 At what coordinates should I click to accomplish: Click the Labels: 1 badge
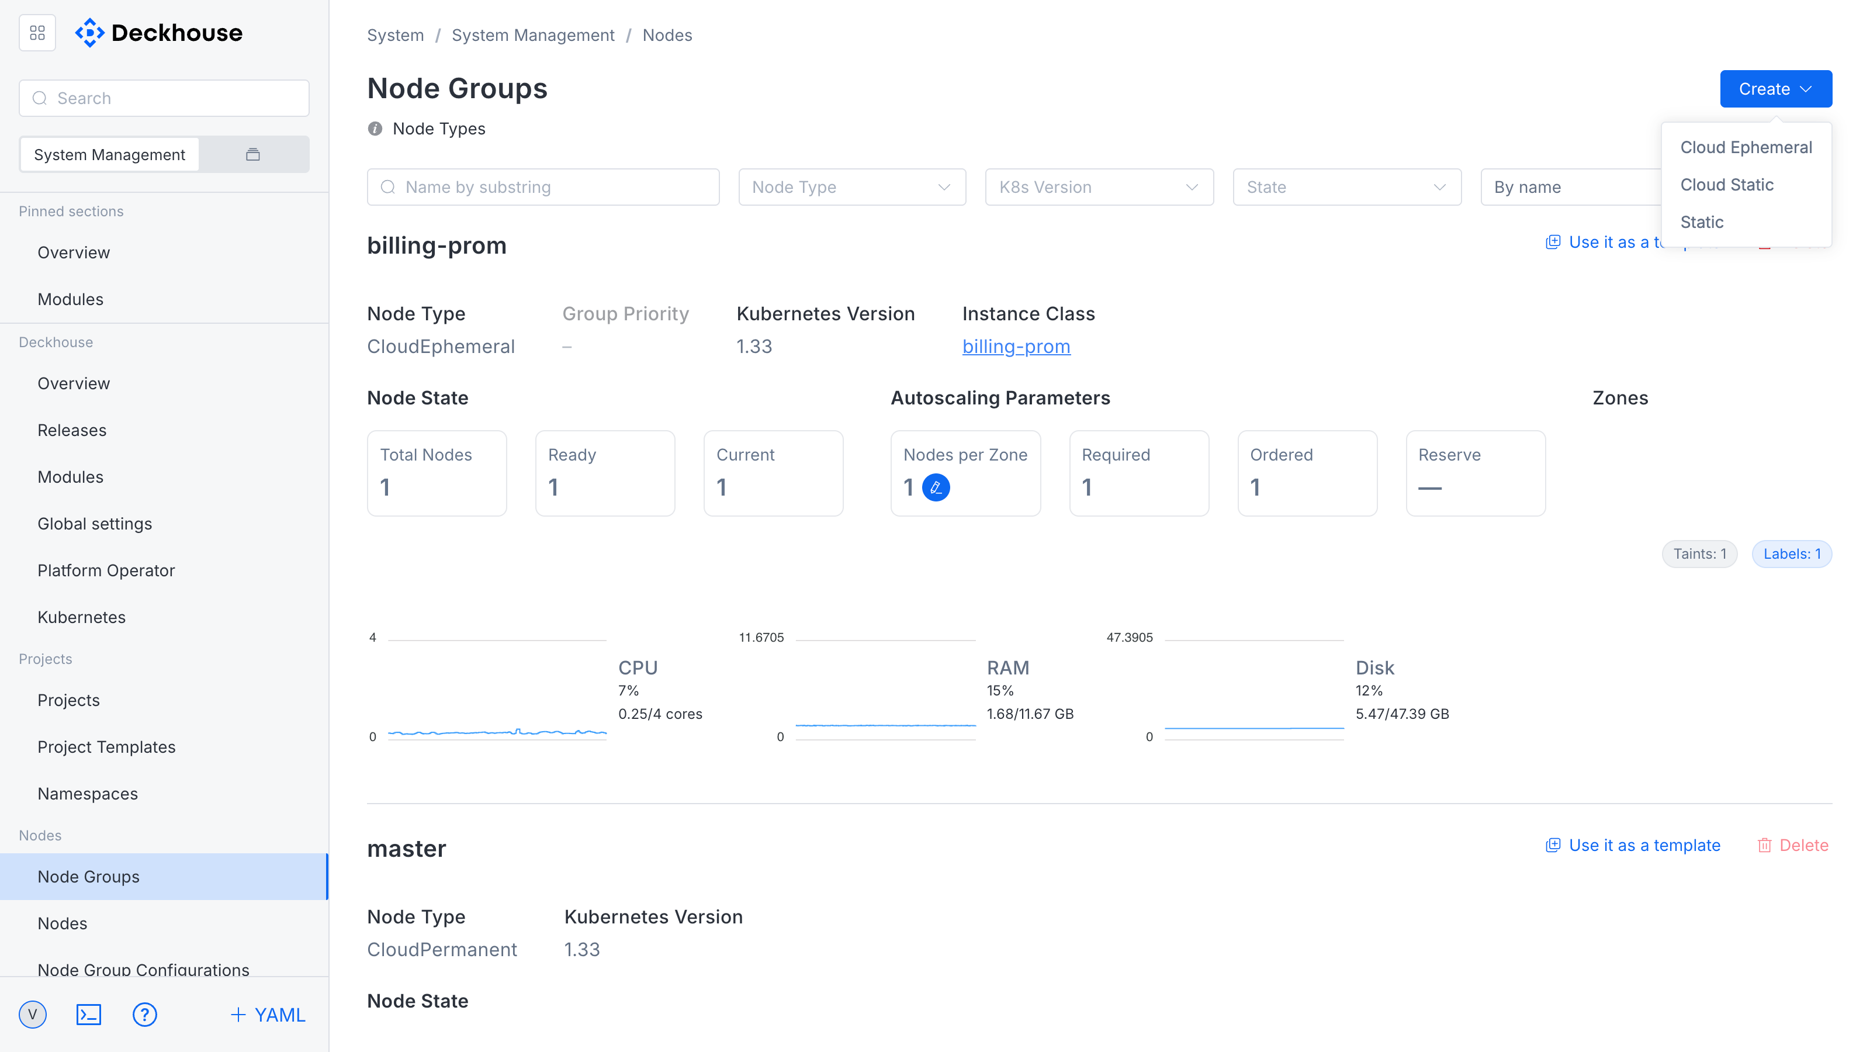tap(1792, 554)
